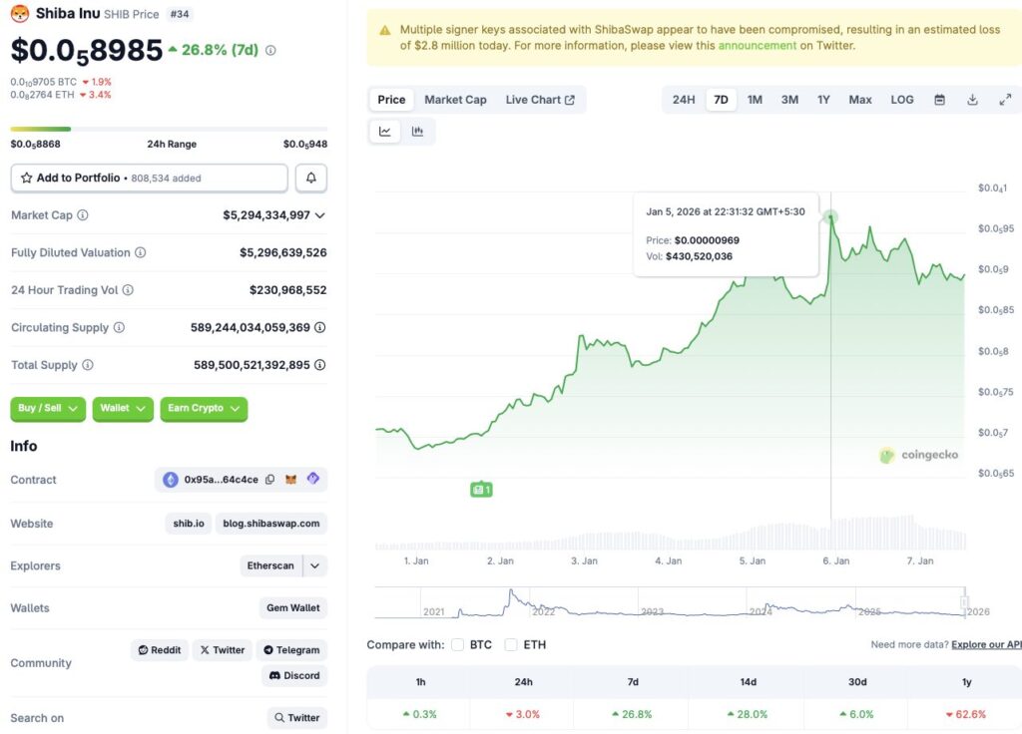Download chart data via download icon
Viewport: 1022px width, 734px height.
click(972, 100)
